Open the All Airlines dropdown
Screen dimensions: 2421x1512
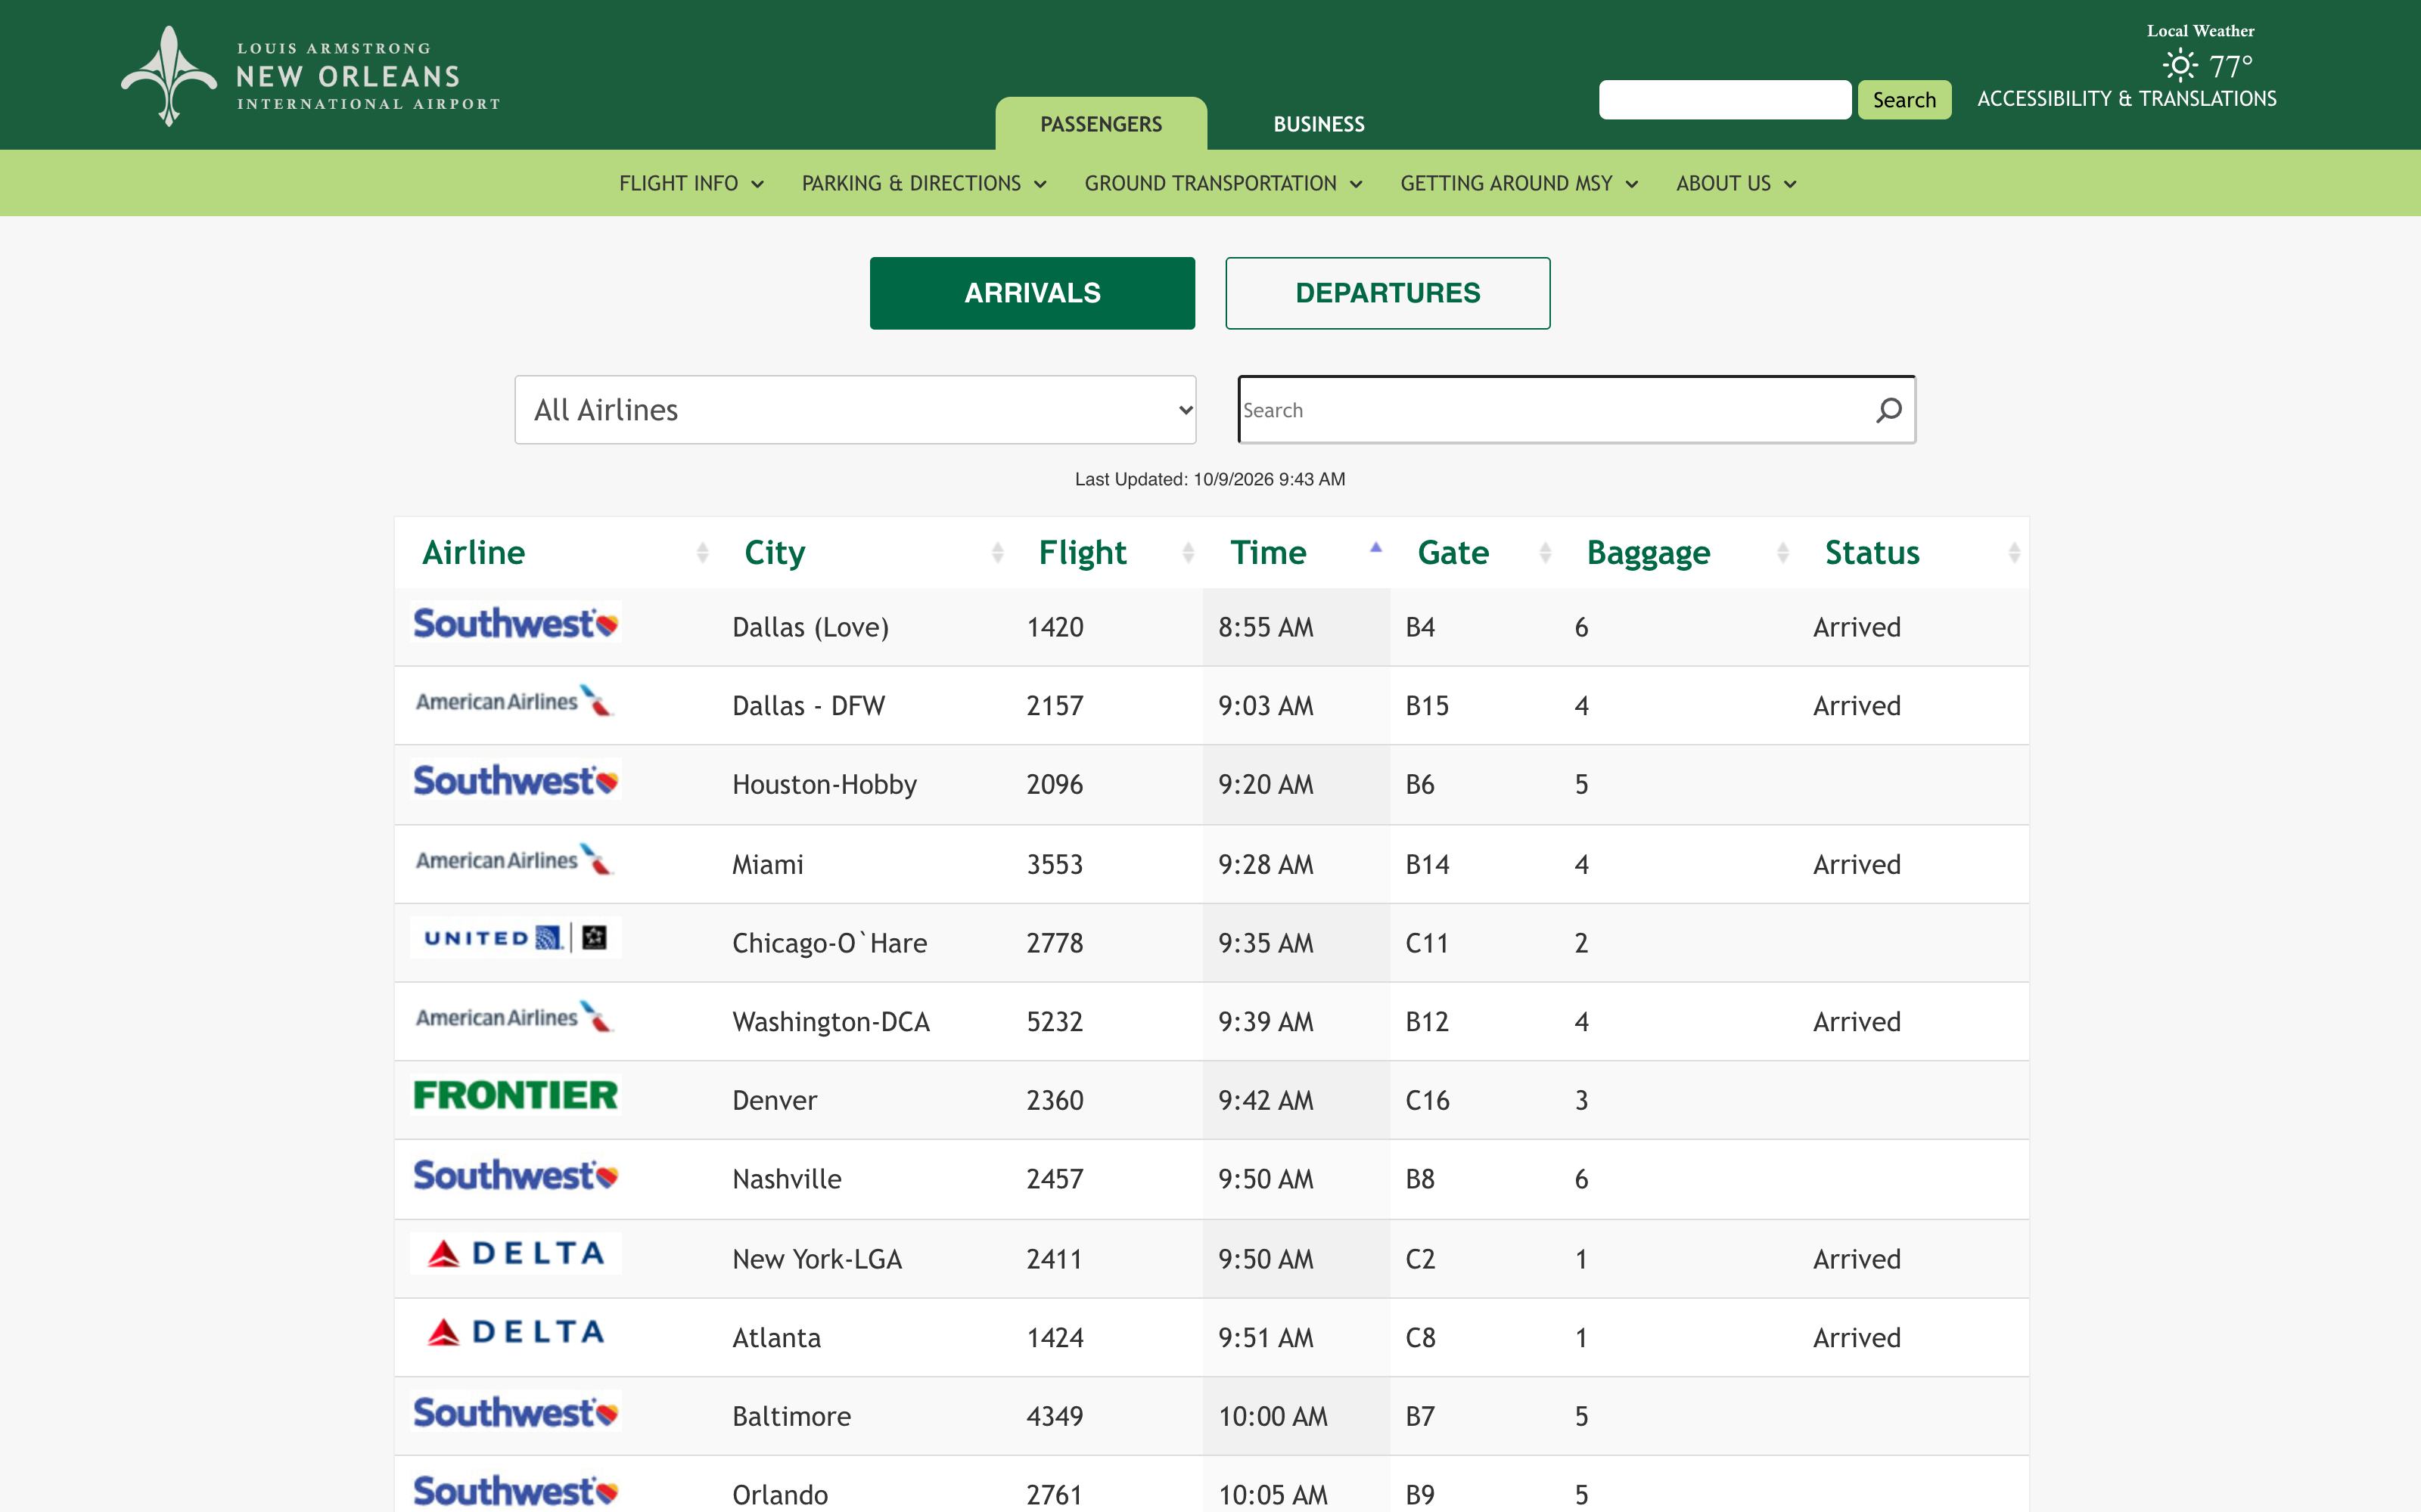tap(856, 410)
